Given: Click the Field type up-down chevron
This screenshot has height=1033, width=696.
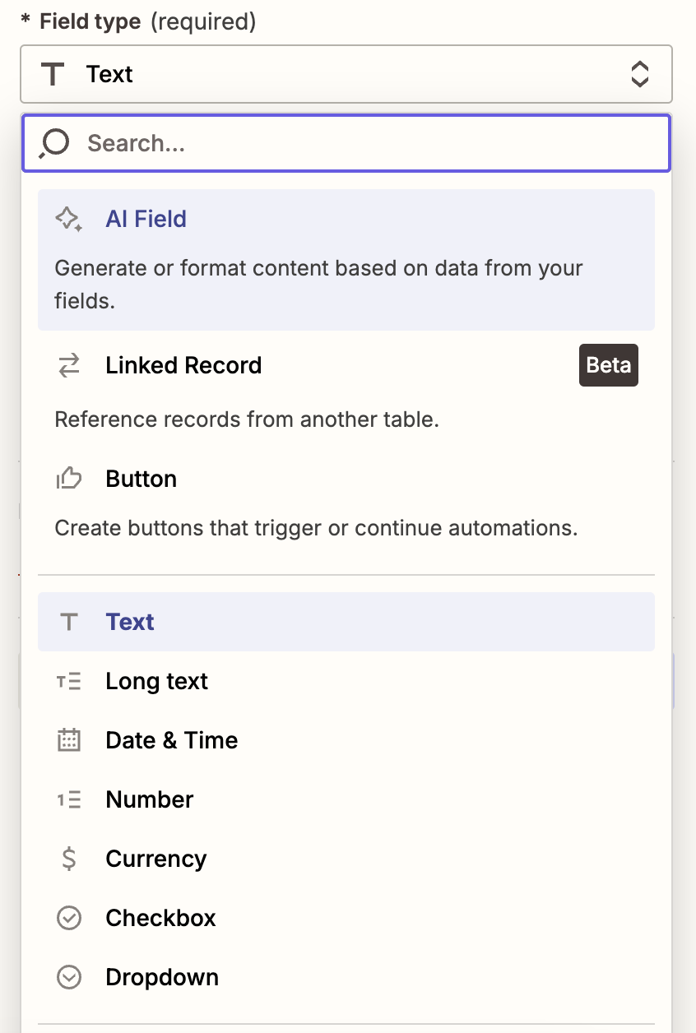Looking at the screenshot, I should (x=639, y=74).
